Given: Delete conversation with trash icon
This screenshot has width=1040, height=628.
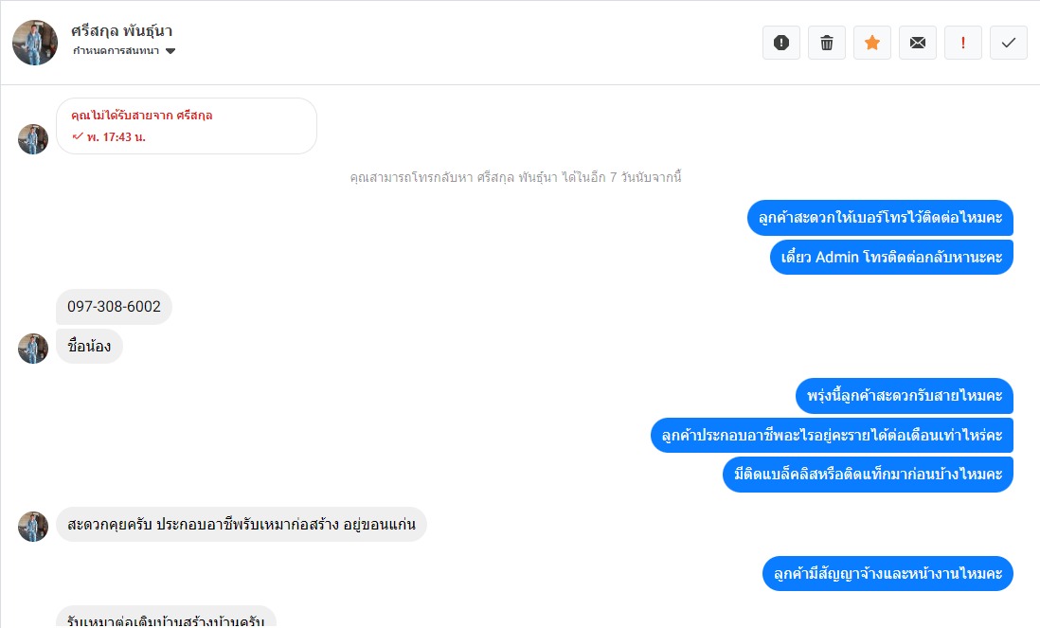Looking at the screenshot, I should [827, 44].
